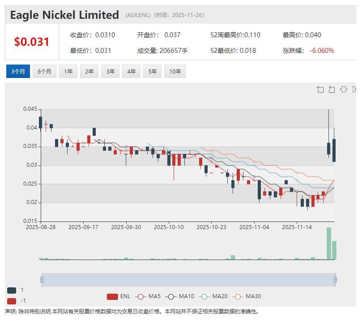
Task: Select the 3个月 time range tab
Action: point(18,71)
